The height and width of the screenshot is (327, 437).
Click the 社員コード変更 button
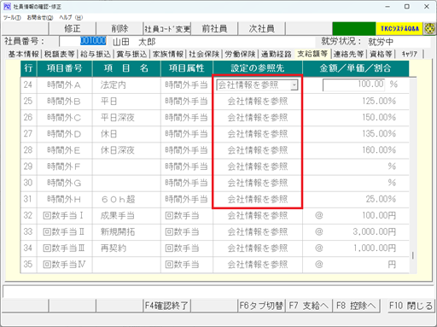(167, 28)
